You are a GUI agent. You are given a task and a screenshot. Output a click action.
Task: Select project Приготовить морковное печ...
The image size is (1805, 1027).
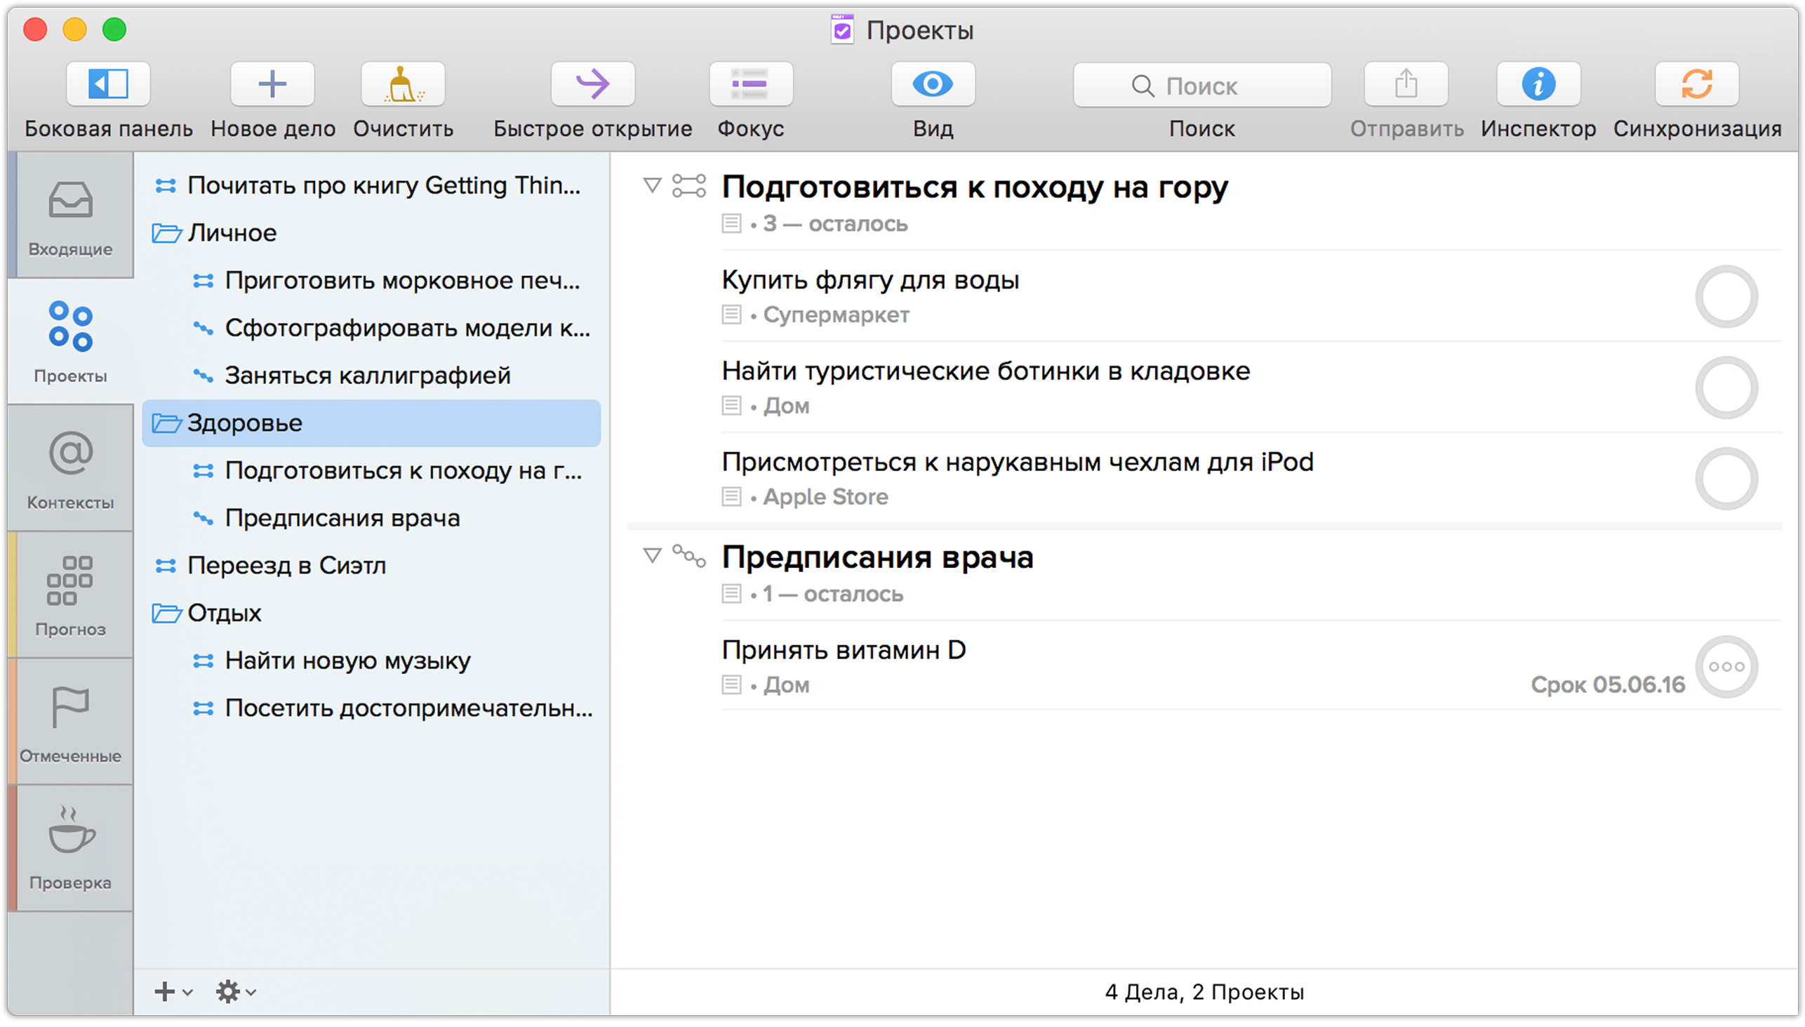(371, 281)
